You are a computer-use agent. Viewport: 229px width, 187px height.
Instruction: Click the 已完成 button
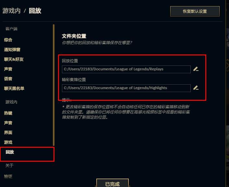click(x=113, y=183)
